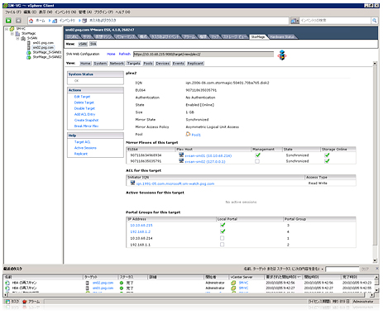This screenshot has width=383, height=324.
Task: Click the down arrow of page scrollbar
Action: pos(375,260)
